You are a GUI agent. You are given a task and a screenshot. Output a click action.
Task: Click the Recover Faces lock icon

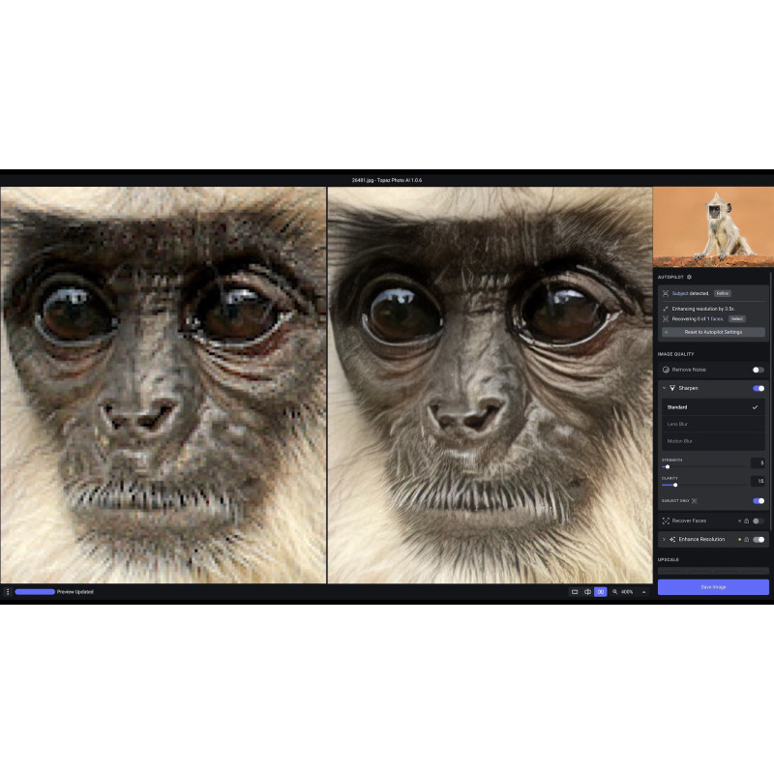coord(746,521)
